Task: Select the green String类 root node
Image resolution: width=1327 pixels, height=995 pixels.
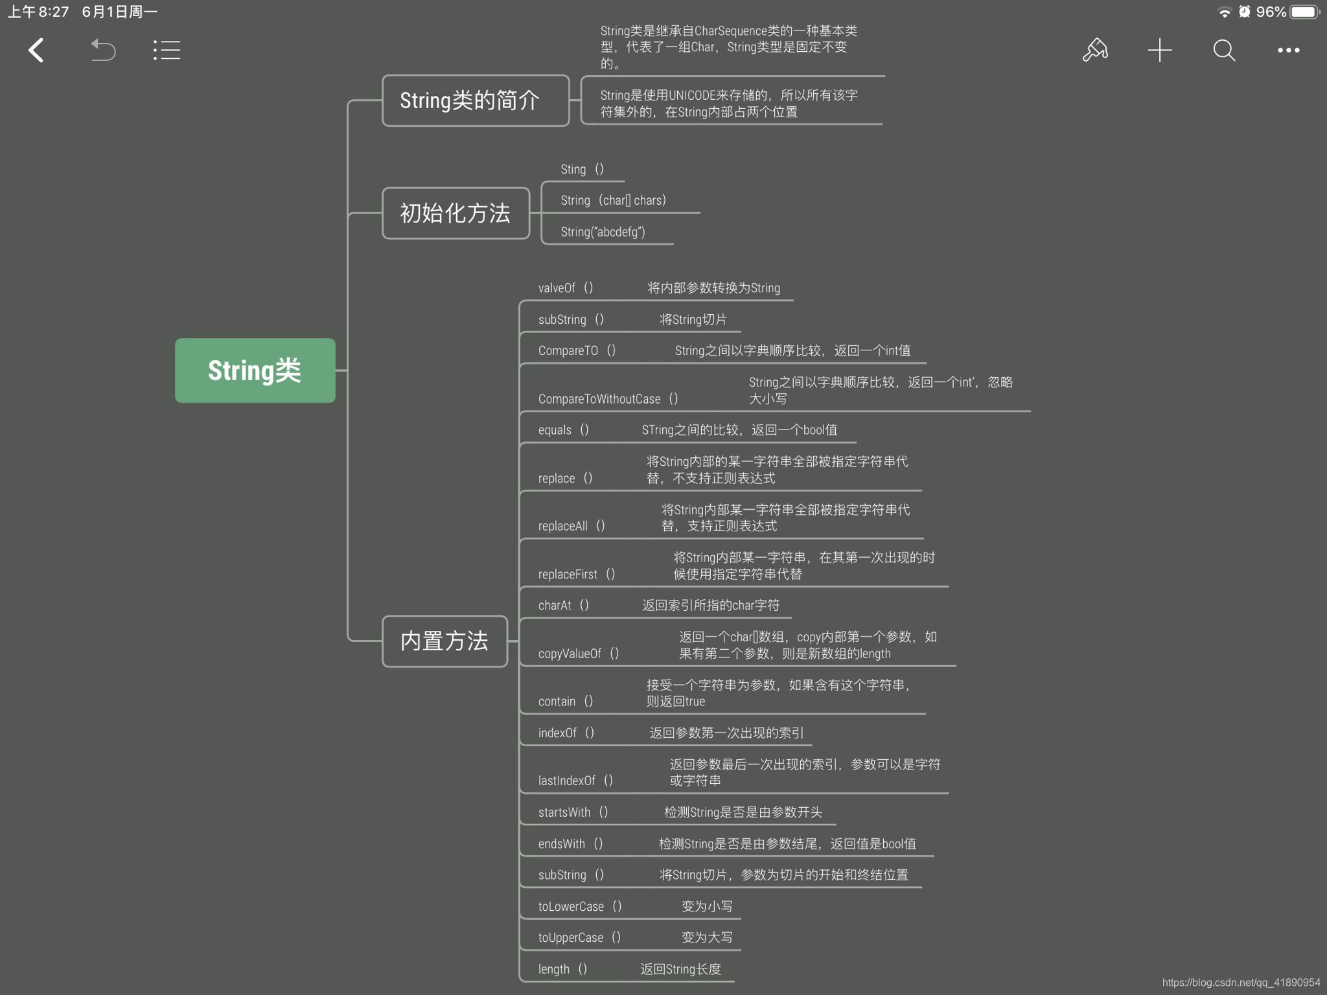Action: [x=255, y=370]
